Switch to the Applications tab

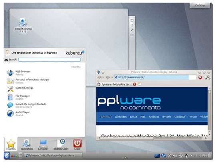(x=27, y=145)
